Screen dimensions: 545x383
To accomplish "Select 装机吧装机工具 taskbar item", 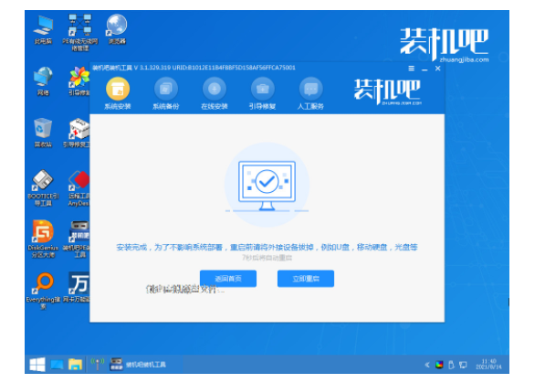I will pyautogui.click(x=138, y=365).
